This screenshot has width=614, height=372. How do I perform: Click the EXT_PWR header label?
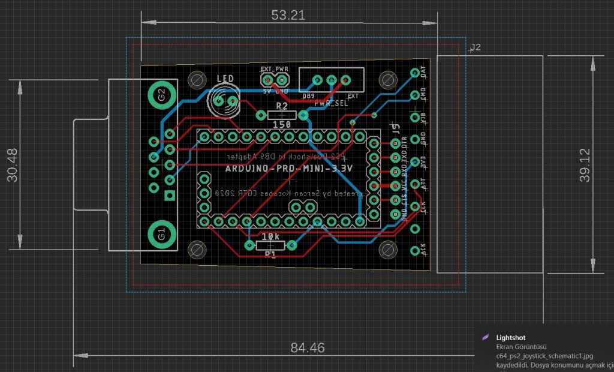[x=275, y=69]
